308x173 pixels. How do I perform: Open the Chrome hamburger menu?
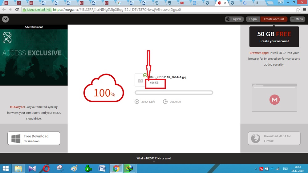point(305,10)
